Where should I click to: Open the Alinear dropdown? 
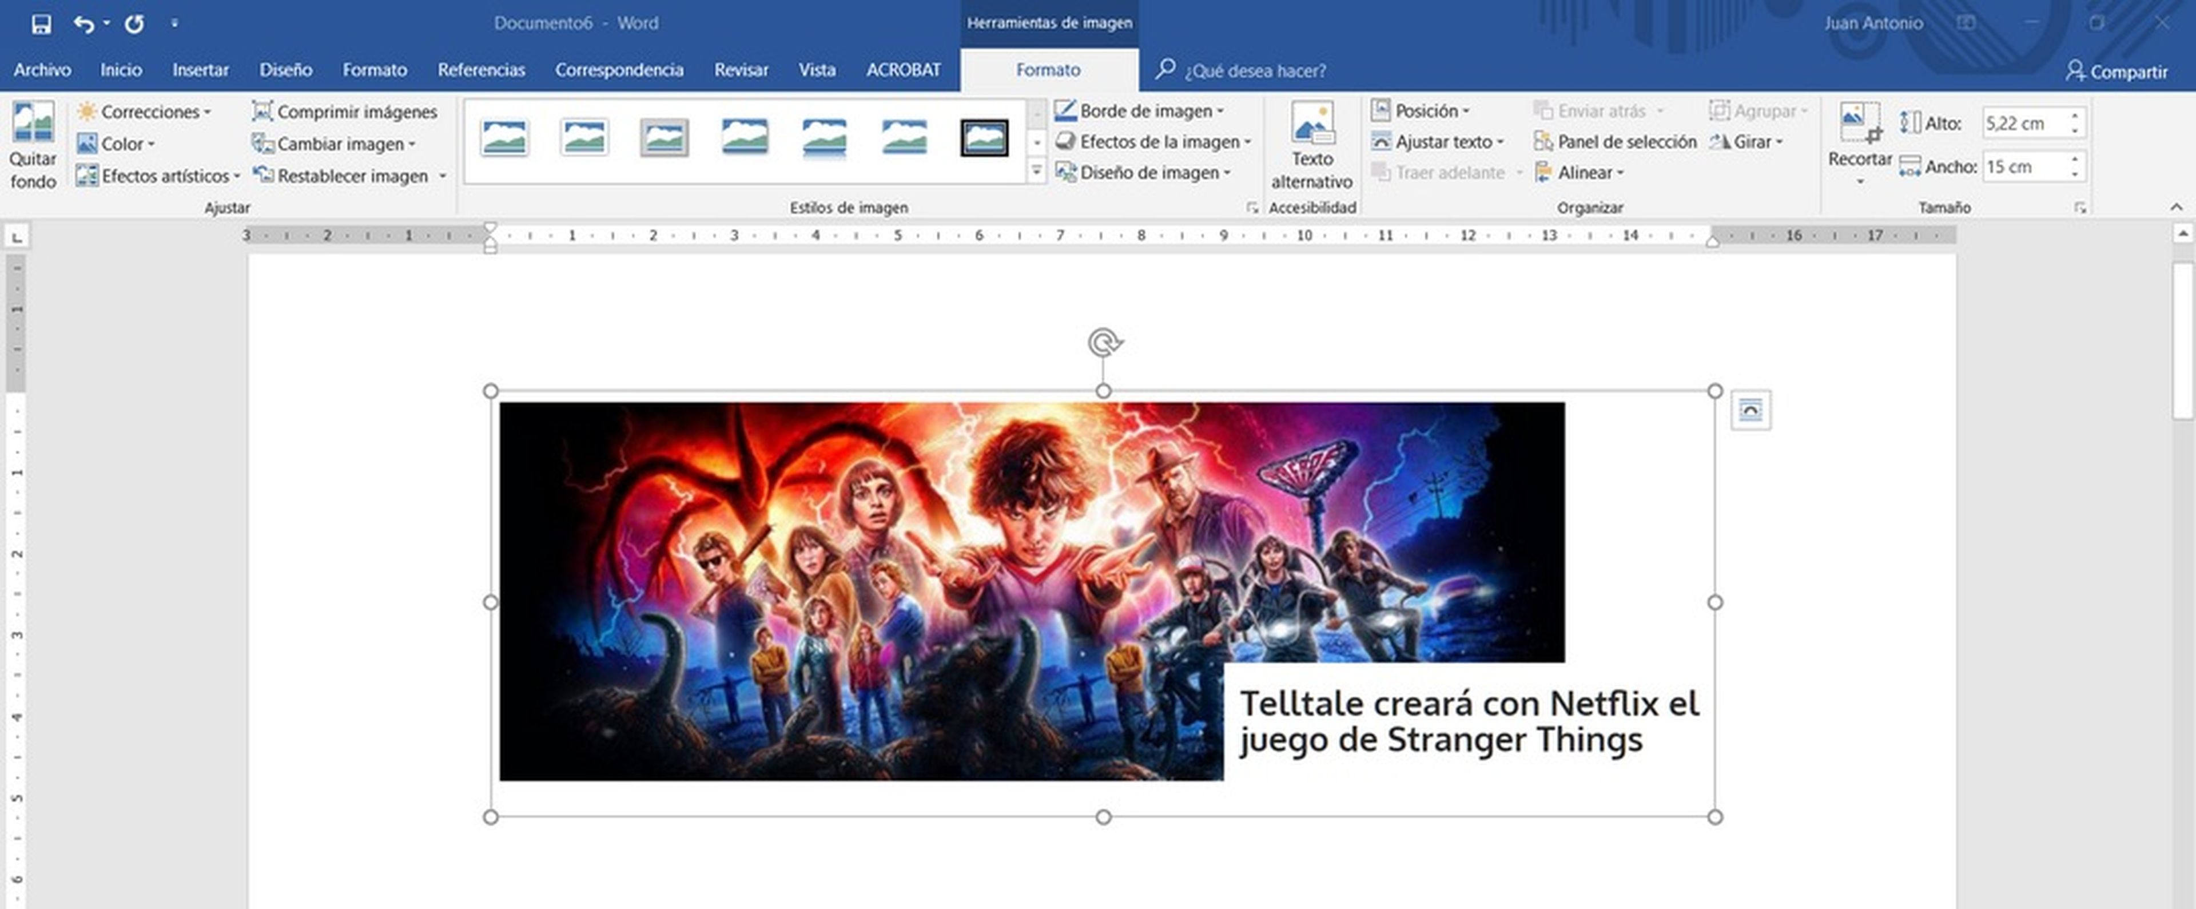coord(1579,172)
